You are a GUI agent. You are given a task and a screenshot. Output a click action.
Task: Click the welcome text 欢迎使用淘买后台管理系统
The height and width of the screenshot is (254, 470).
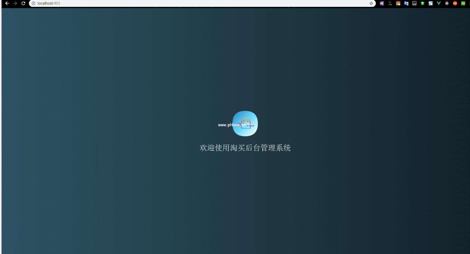(x=245, y=148)
